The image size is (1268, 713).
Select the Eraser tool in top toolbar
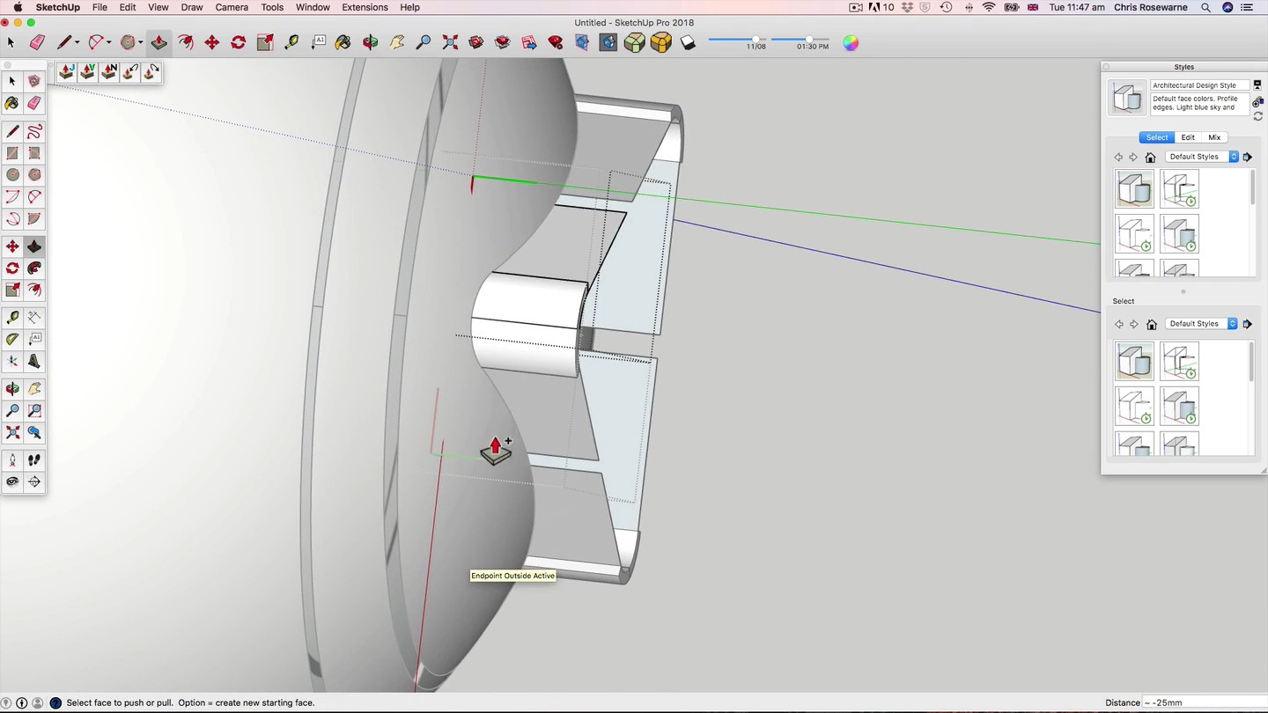pos(37,42)
